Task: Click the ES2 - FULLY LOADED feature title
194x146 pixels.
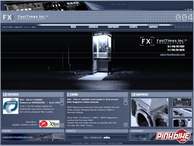Action: tap(31, 100)
